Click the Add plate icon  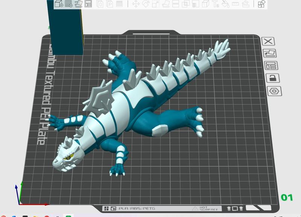pyautogui.click(x=69, y=4)
